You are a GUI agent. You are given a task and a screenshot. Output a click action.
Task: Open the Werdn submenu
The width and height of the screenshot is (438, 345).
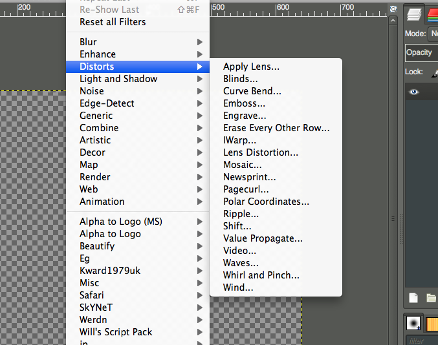click(138, 320)
